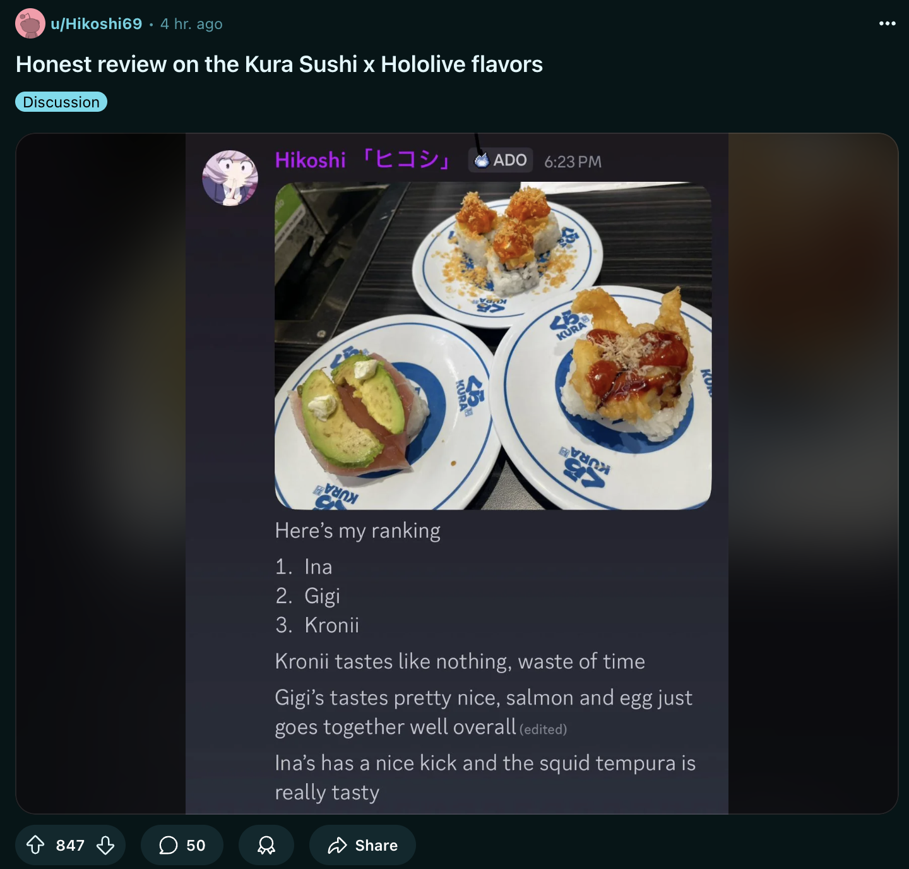Viewport: 909px width, 869px height.
Task: Click the 4 hr. ago post timestamp
Action: (191, 24)
